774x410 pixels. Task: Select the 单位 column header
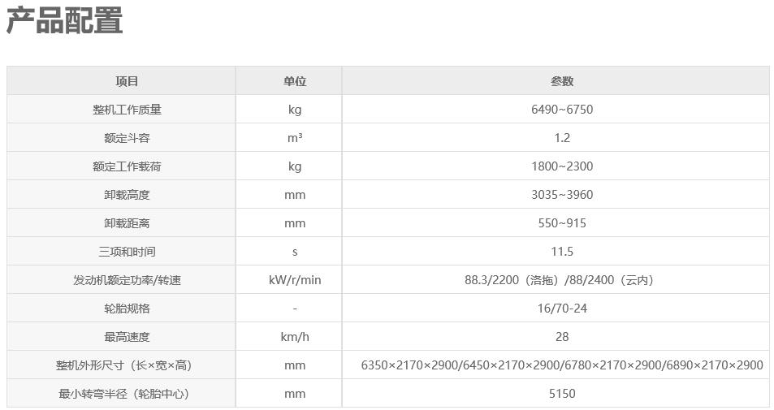pyautogui.click(x=295, y=81)
